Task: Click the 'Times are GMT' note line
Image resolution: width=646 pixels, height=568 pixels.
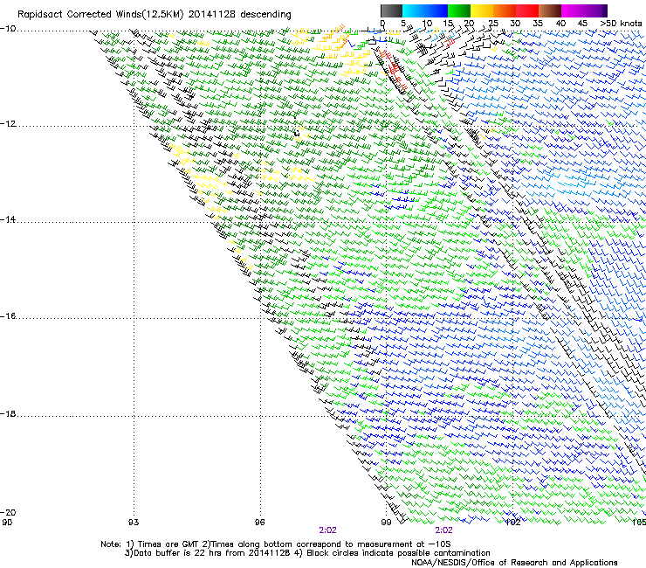Action: 276,544
